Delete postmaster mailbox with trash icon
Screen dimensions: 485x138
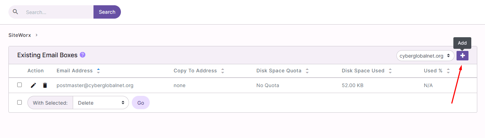coord(45,85)
